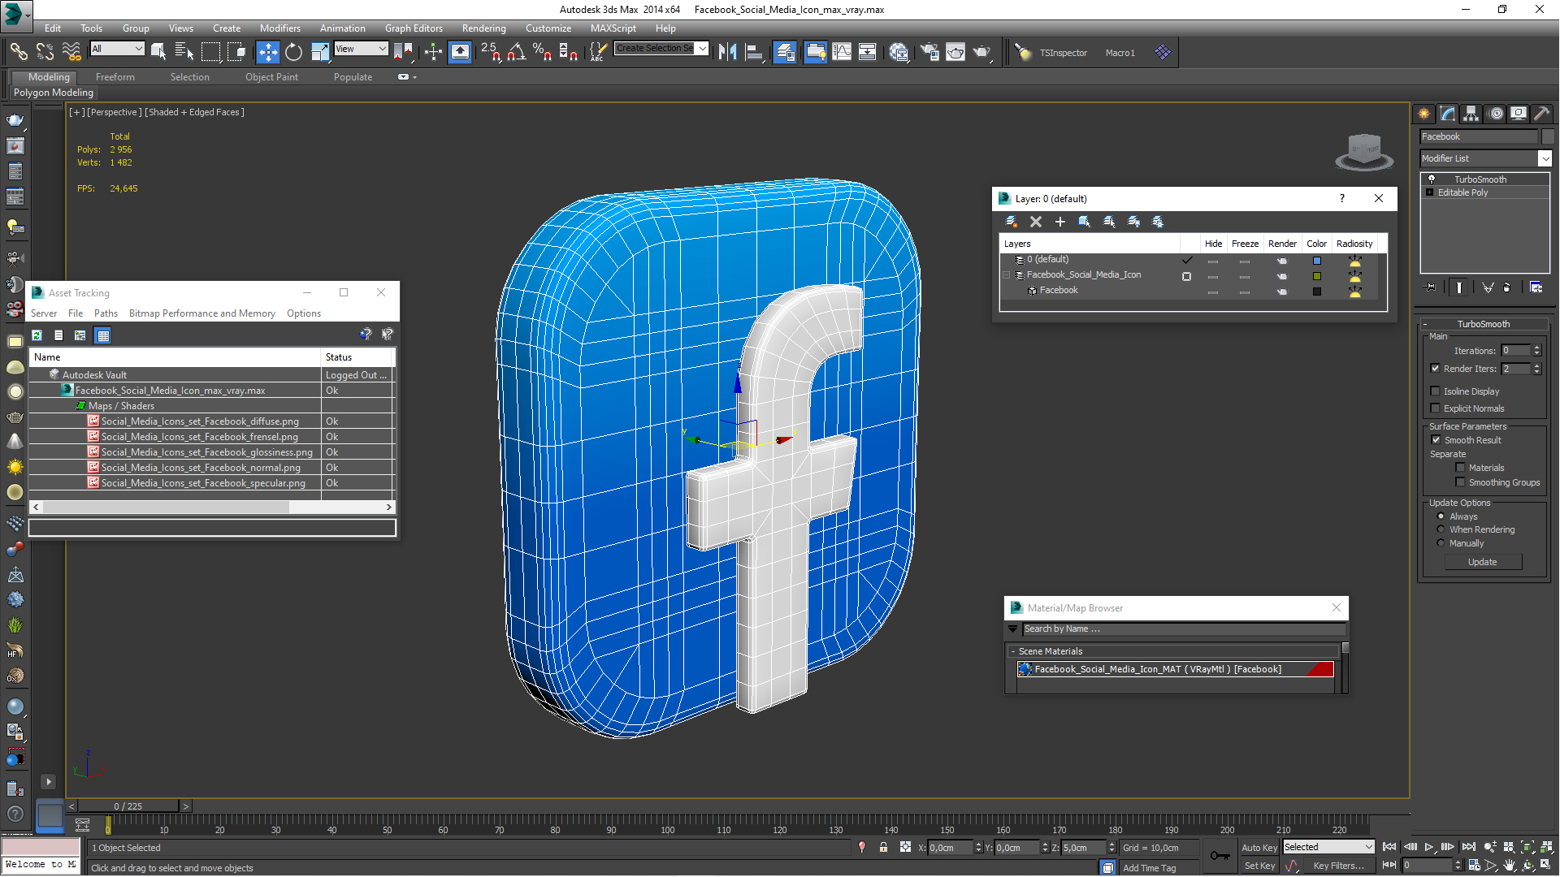This screenshot has width=1560, height=877.
Task: Click the Update button in TurboSmooth
Action: click(1483, 562)
